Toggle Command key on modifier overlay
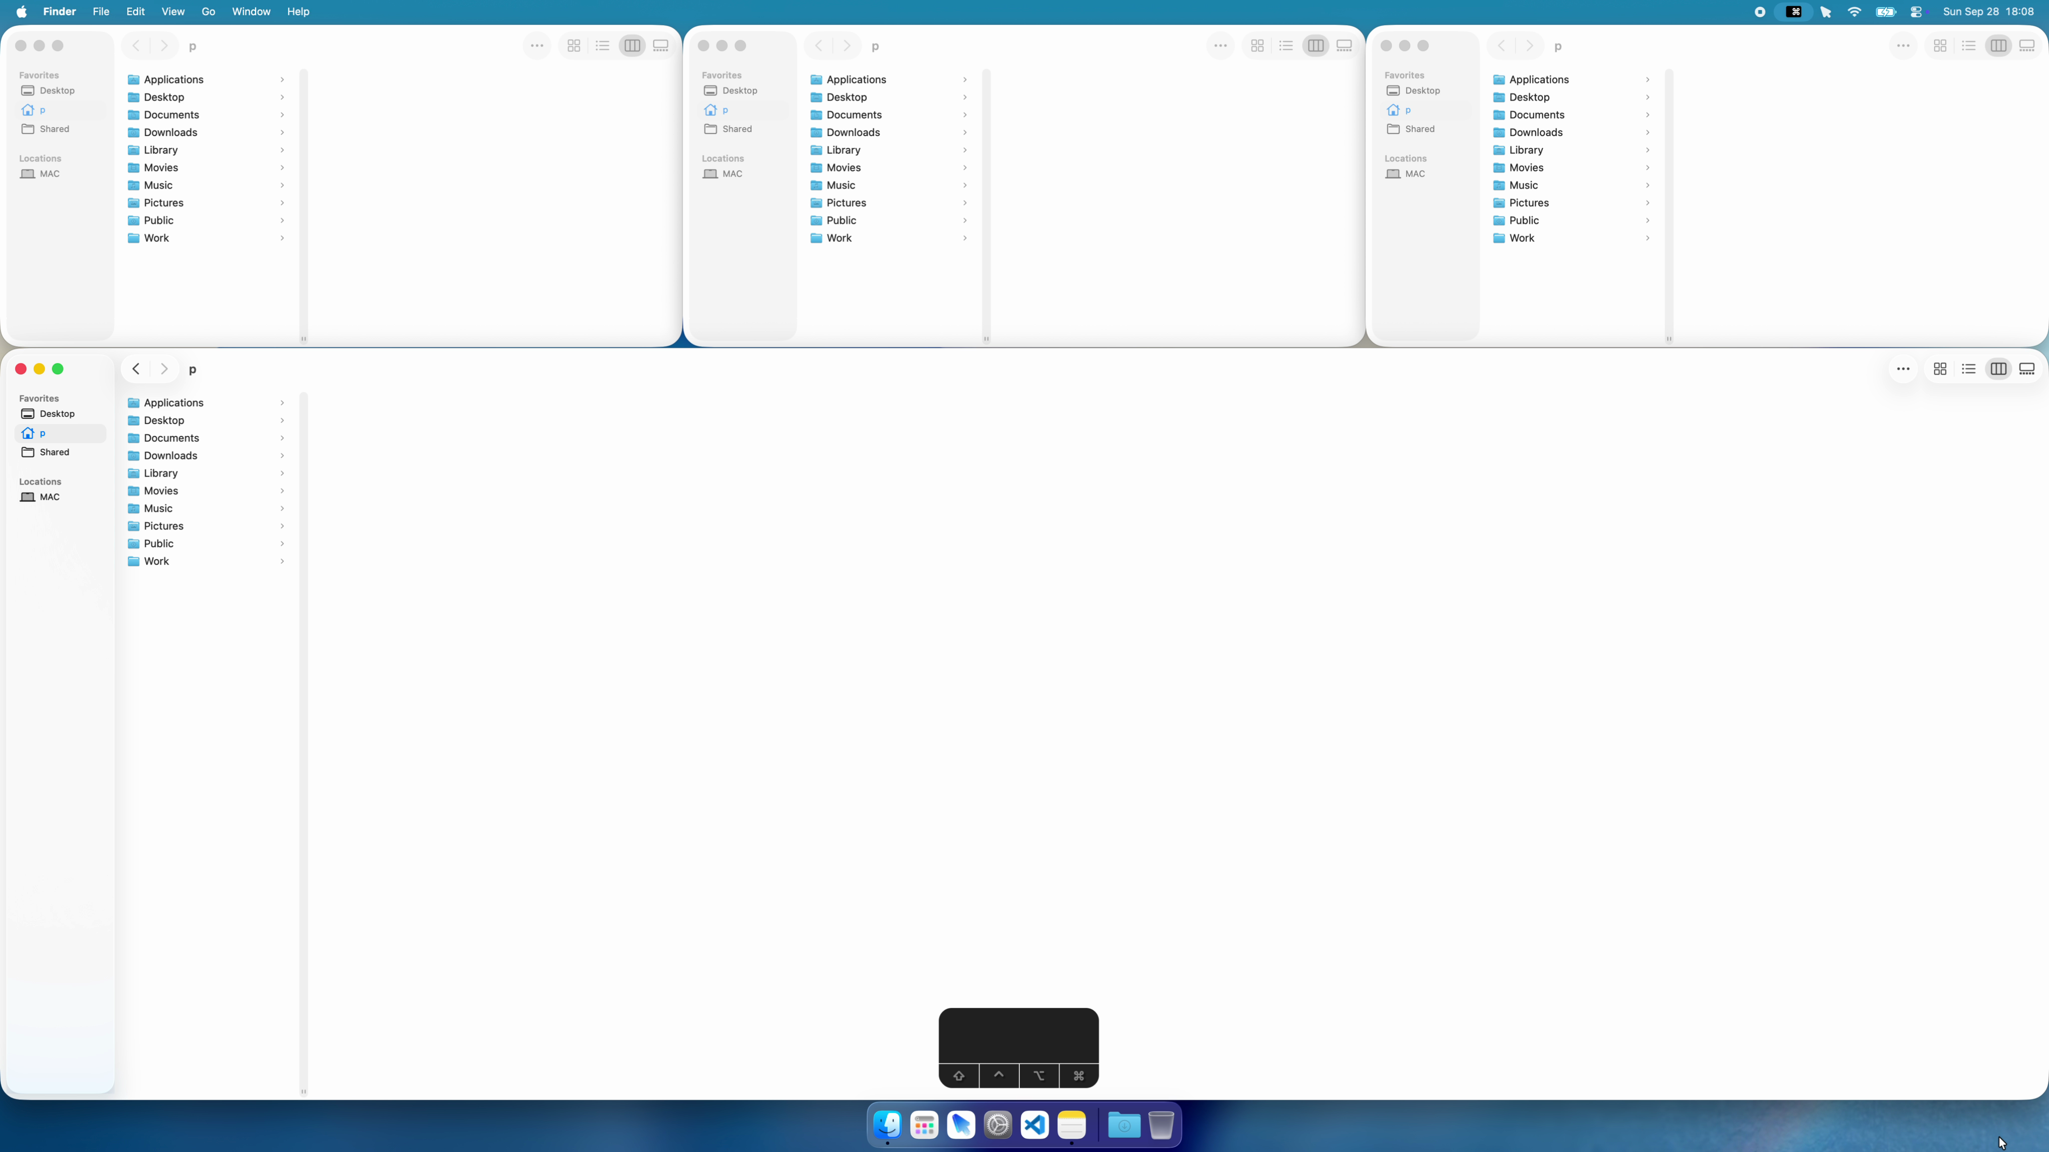 (1079, 1075)
